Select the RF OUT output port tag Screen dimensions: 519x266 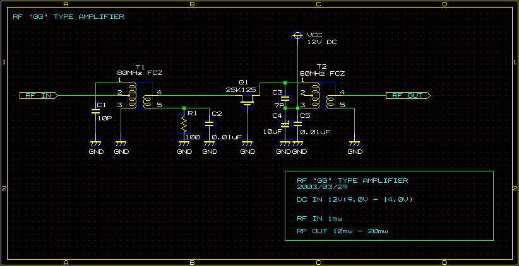pos(408,96)
